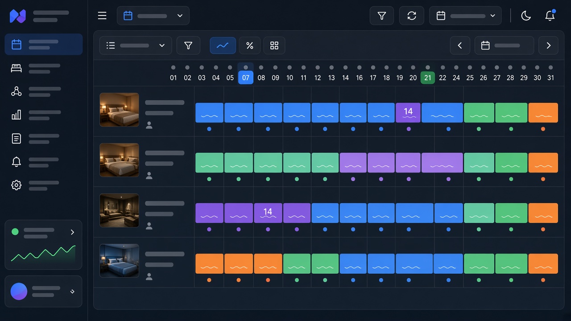Toggle dark mode moon icon
Image resolution: width=571 pixels, height=321 pixels.
526,16
